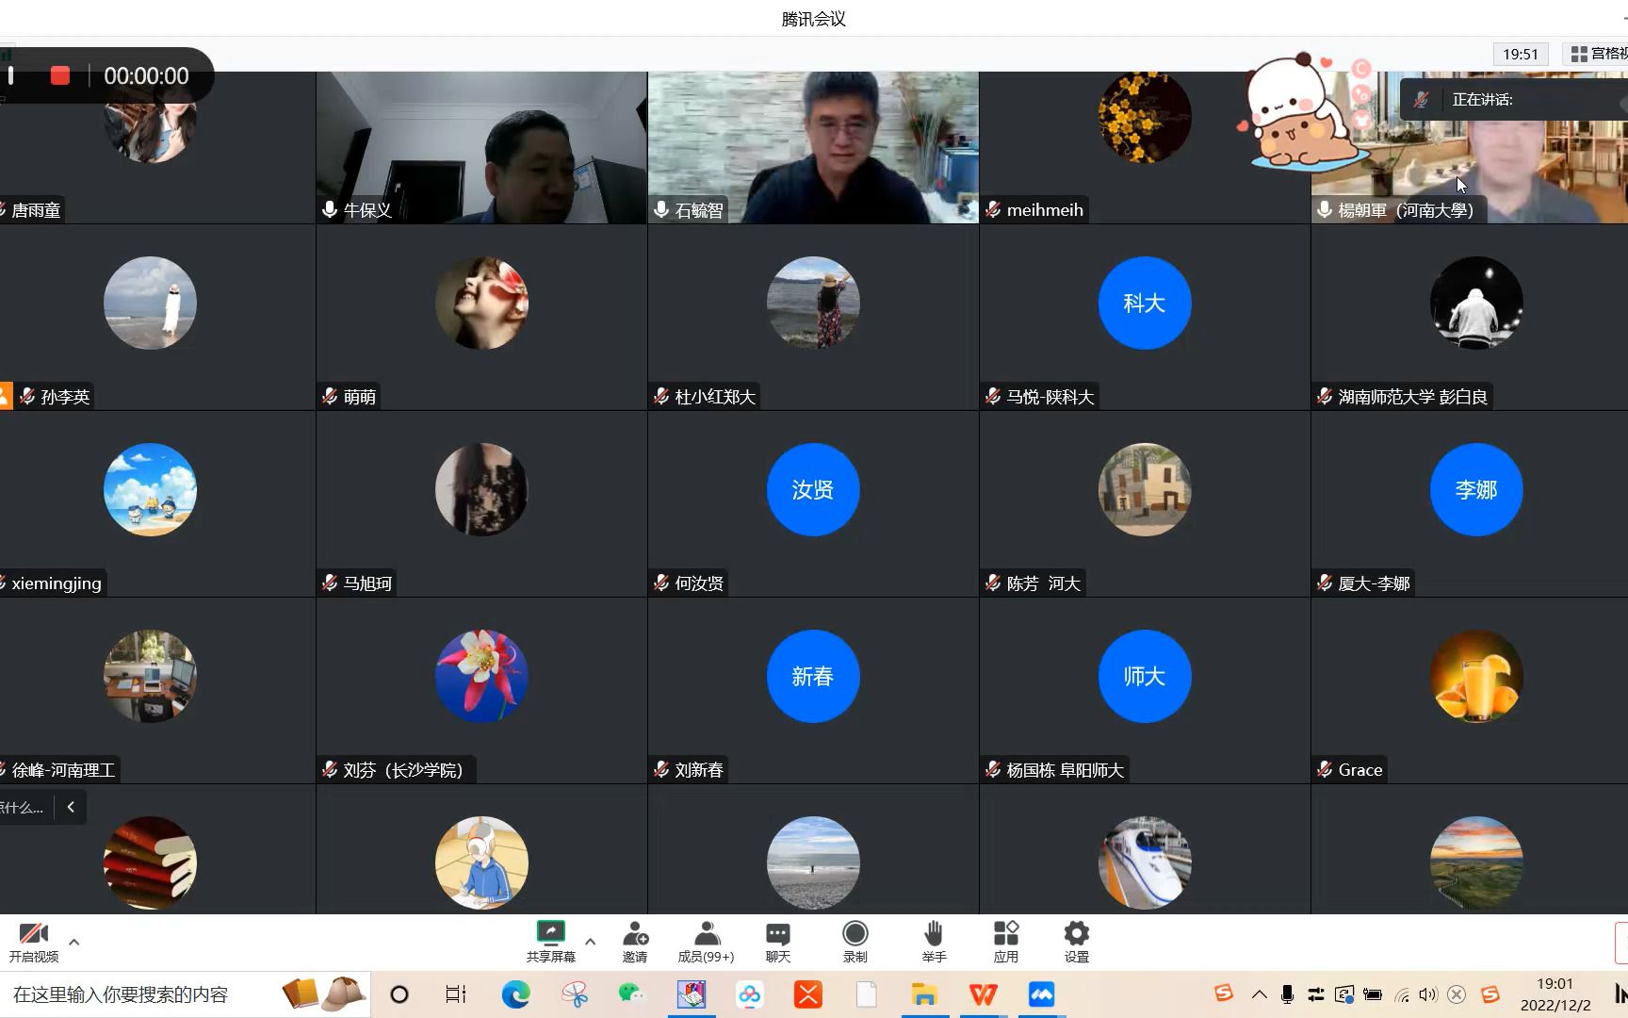Viewport: 1628px width, 1018px height.
Task: Start 录制 recording
Action: point(855,942)
